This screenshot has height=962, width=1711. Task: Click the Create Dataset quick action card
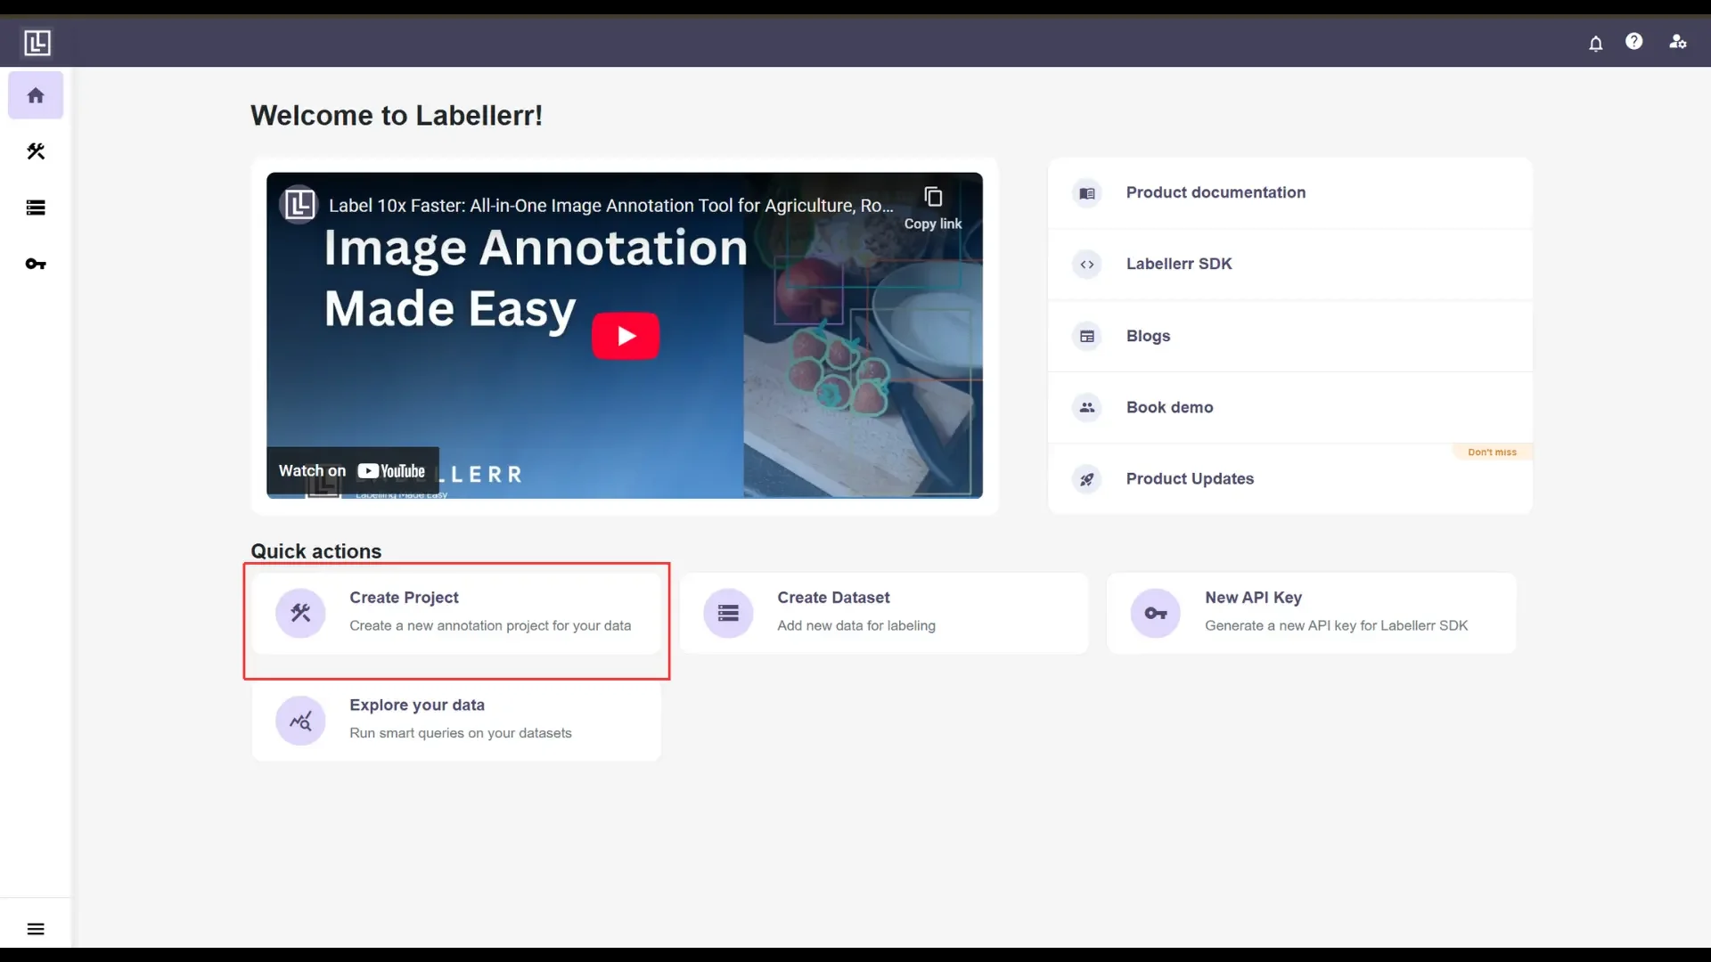pyautogui.click(x=884, y=613)
